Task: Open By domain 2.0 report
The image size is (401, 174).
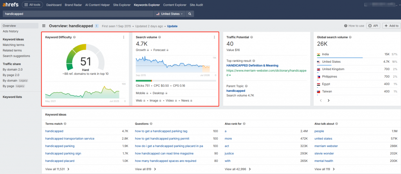Action: click(x=13, y=69)
